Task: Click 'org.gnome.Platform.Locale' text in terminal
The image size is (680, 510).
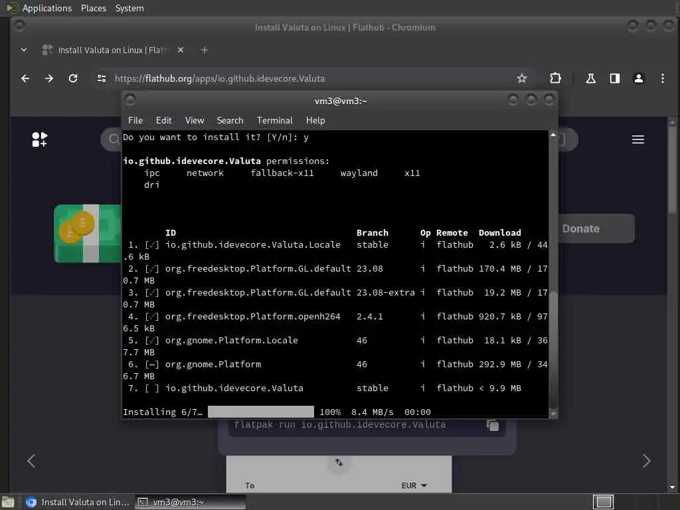Action: pyautogui.click(x=232, y=341)
